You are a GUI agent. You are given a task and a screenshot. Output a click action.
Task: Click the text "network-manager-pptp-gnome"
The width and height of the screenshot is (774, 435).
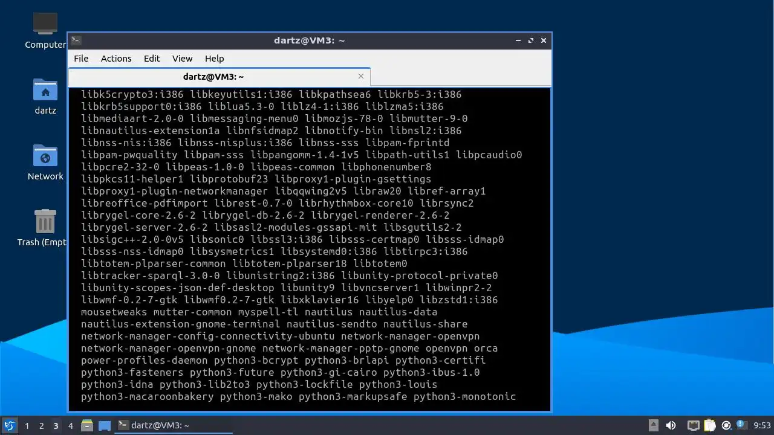pyautogui.click(x=341, y=348)
